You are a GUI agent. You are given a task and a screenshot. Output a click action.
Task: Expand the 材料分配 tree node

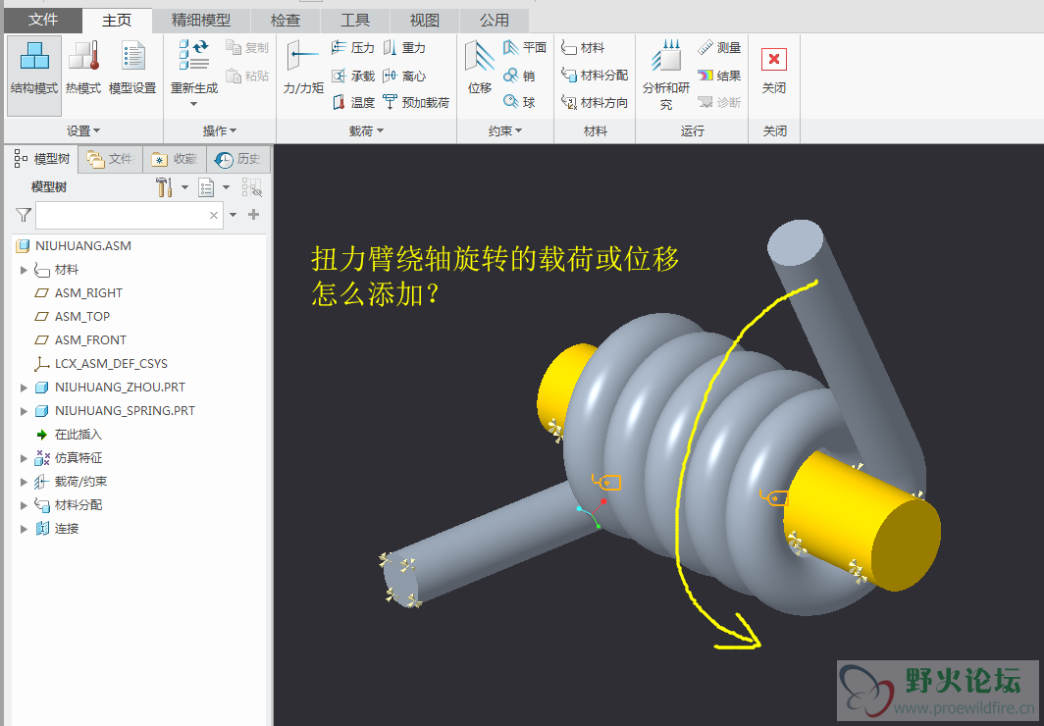click(24, 505)
